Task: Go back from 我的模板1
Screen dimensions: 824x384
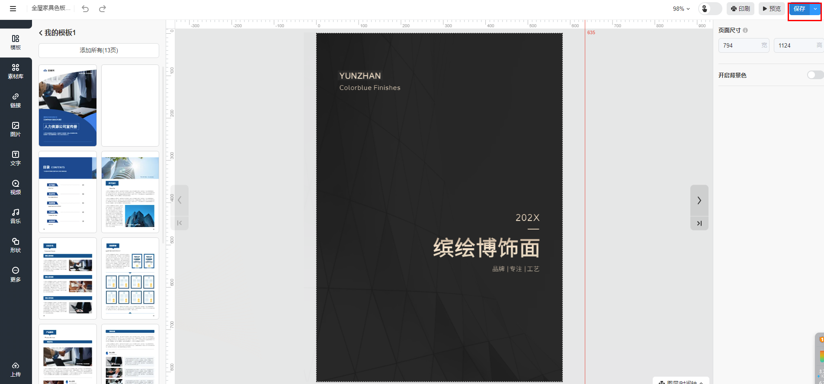Action: point(41,33)
